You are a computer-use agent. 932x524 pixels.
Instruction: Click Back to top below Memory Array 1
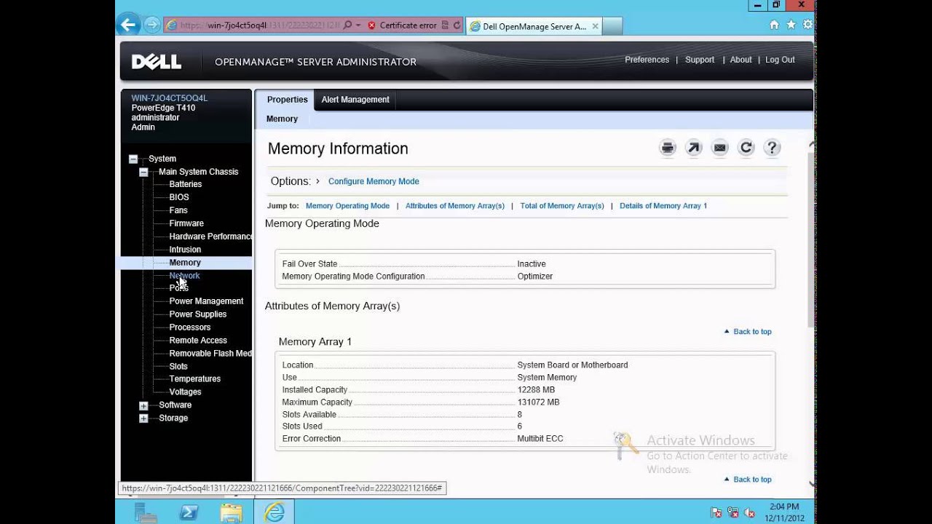(x=748, y=479)
